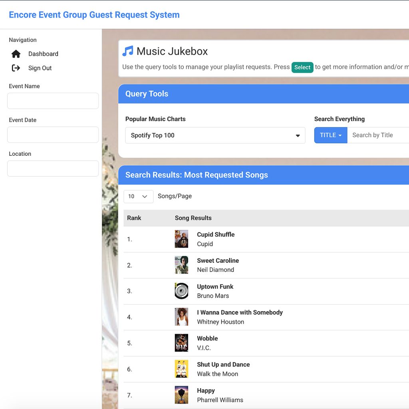Go to Dashboard in the navigation
This screenshot has width=409, height=409.
coord(43,54)
